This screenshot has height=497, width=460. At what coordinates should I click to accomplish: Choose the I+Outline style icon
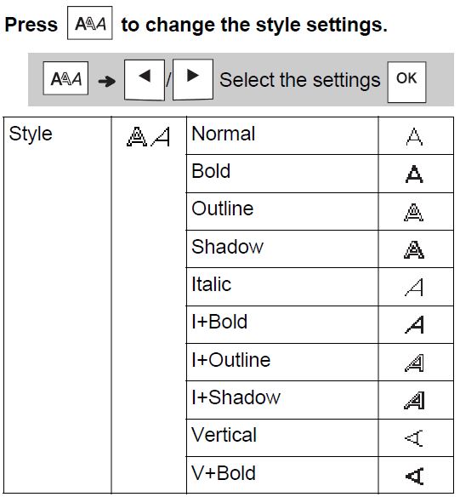(x=414, y=363)
